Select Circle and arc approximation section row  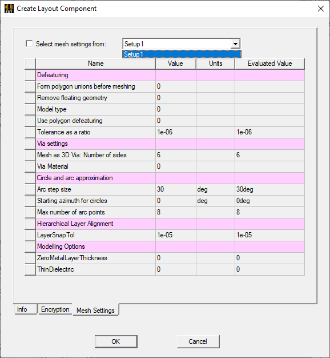[170, 178]
